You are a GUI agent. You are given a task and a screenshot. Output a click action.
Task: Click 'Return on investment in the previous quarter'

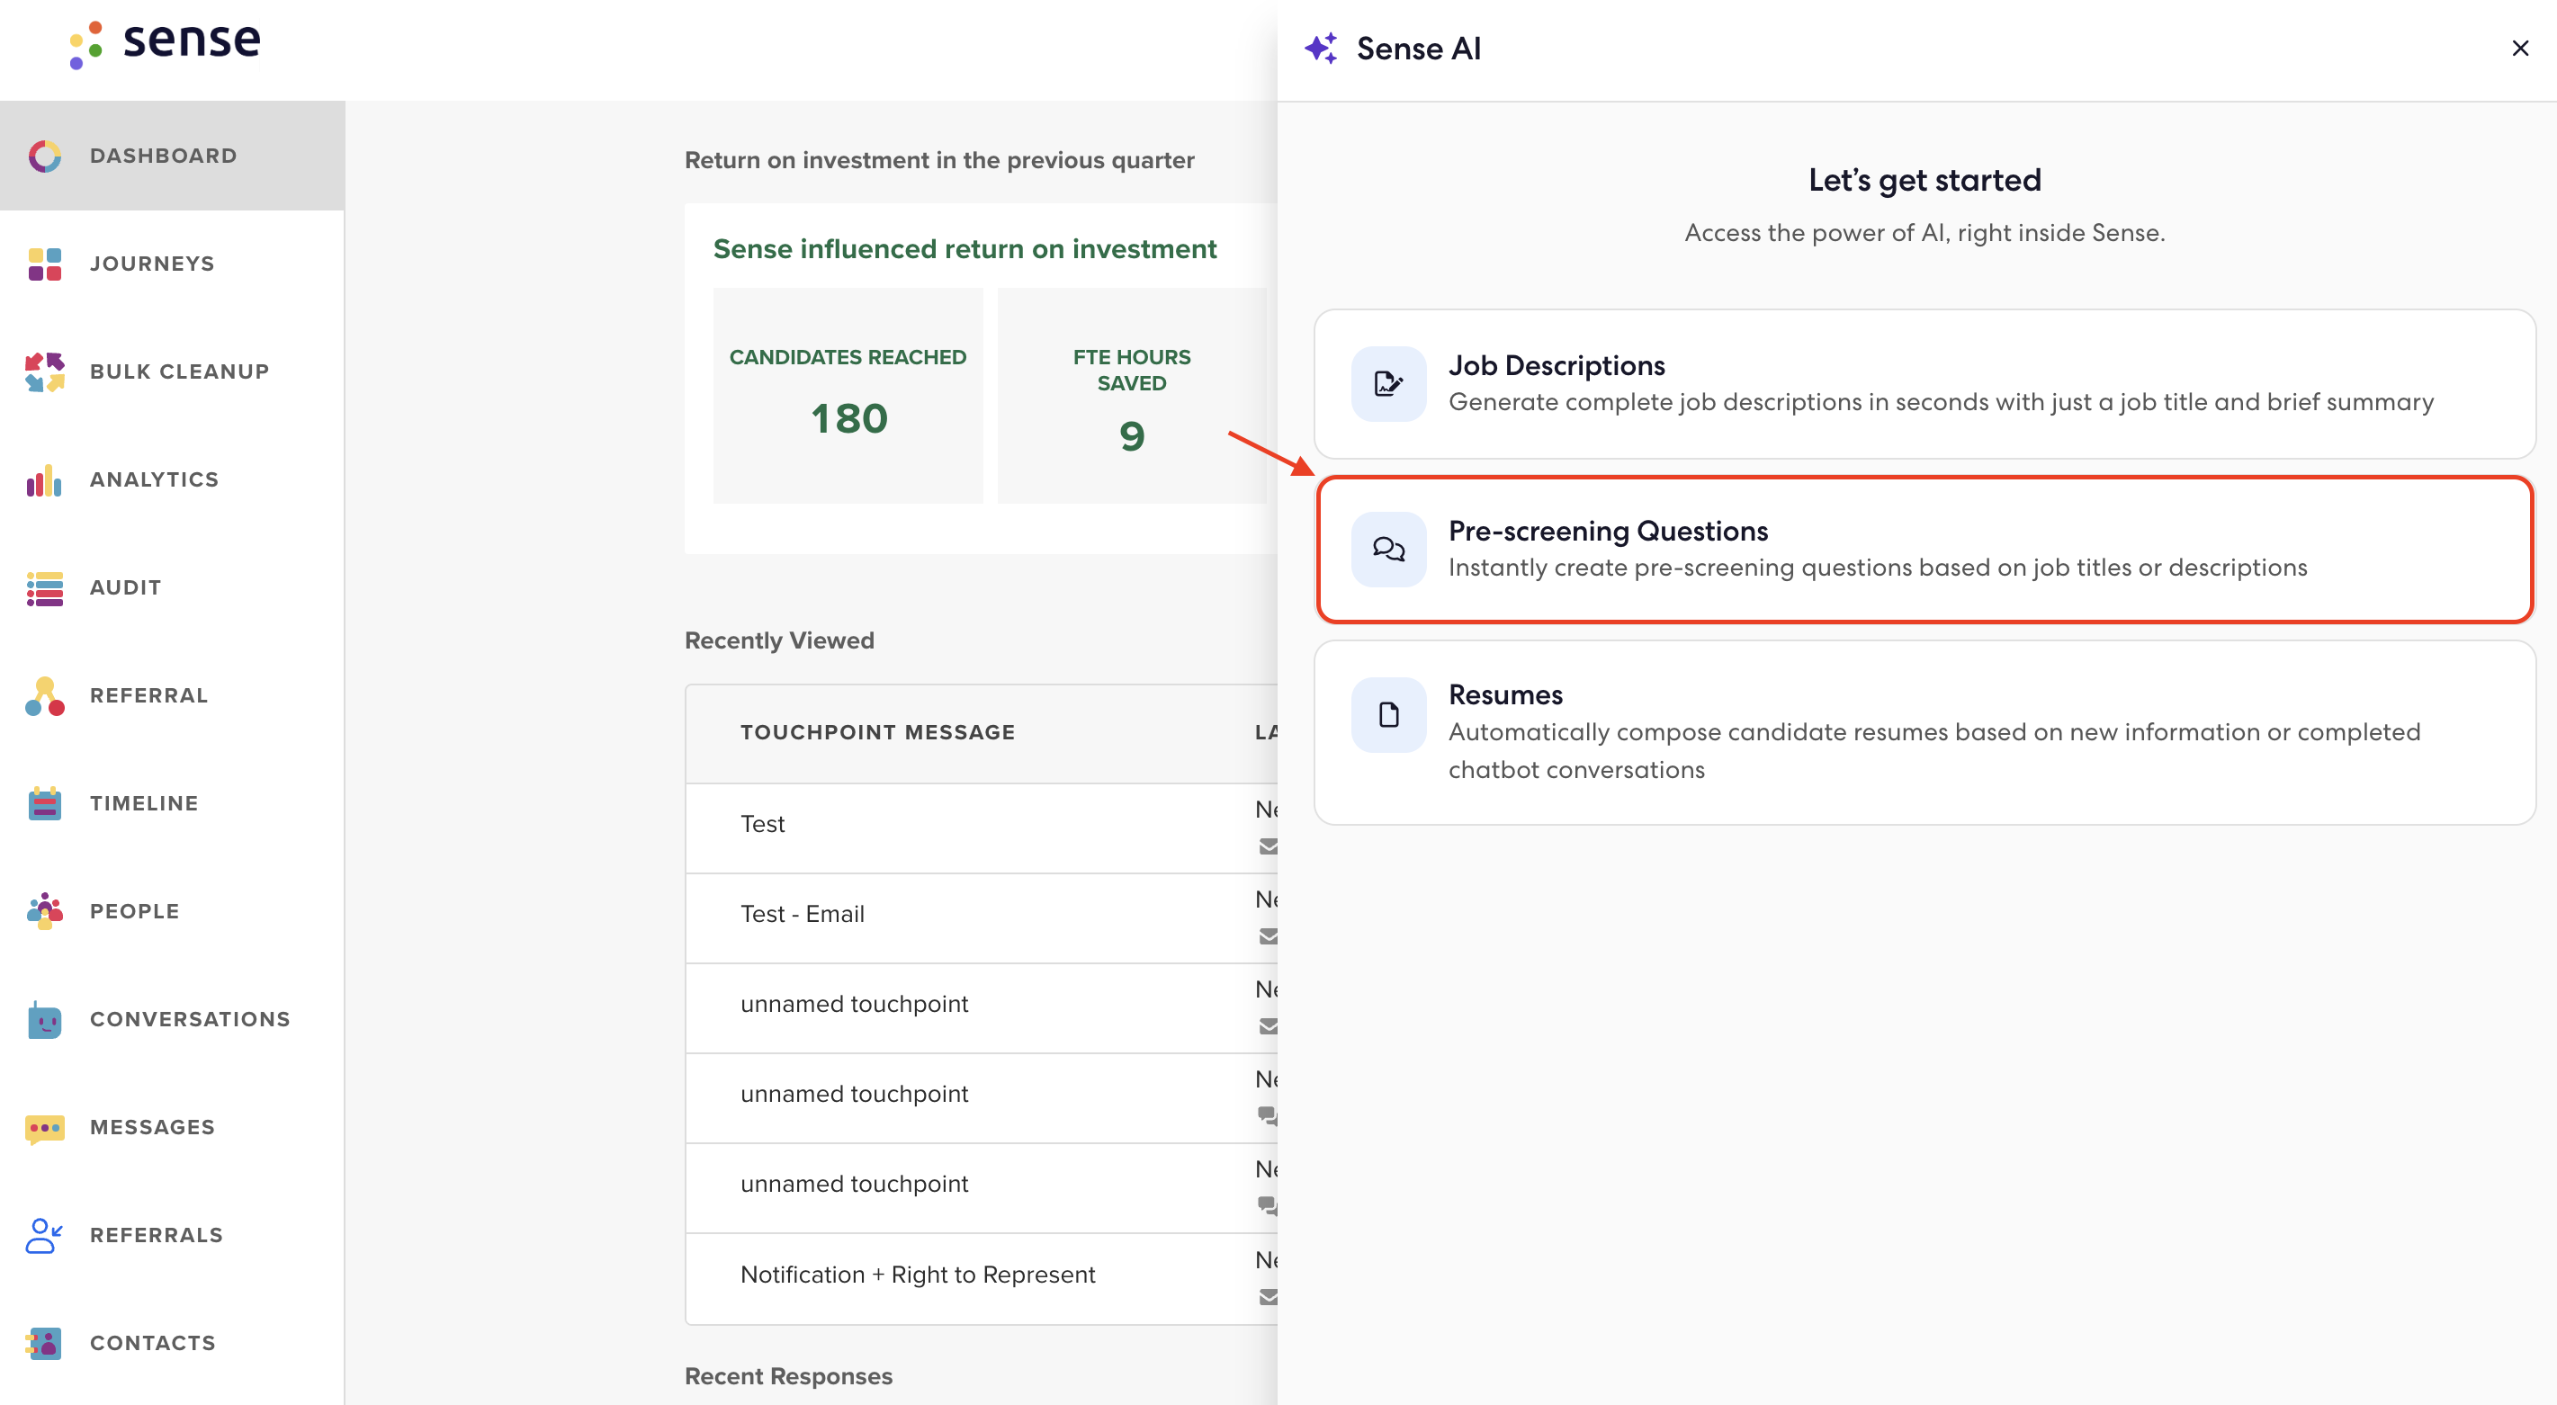pos(939,161)
